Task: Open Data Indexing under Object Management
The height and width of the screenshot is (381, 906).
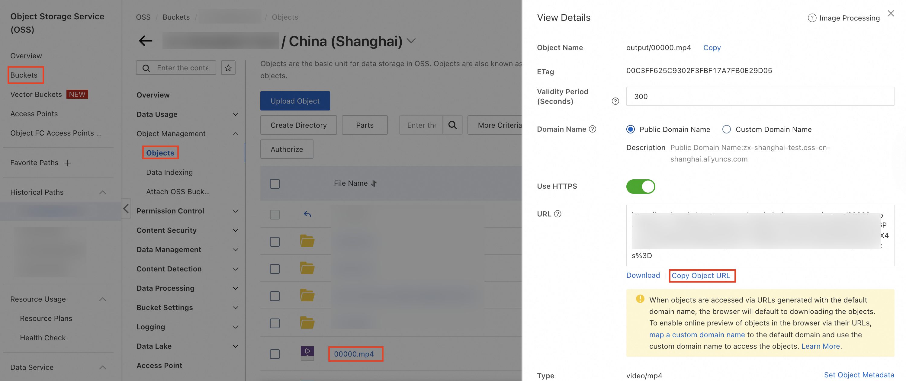Action: (169, 172)
